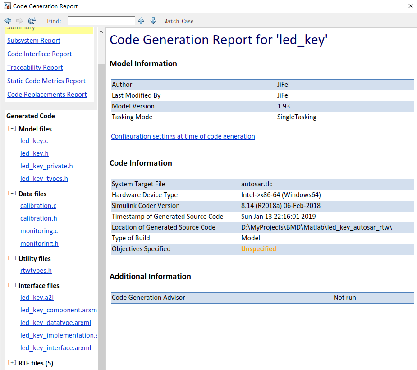Click the Find next down arrow
This screenshot has width=417, height=370.
153,21
